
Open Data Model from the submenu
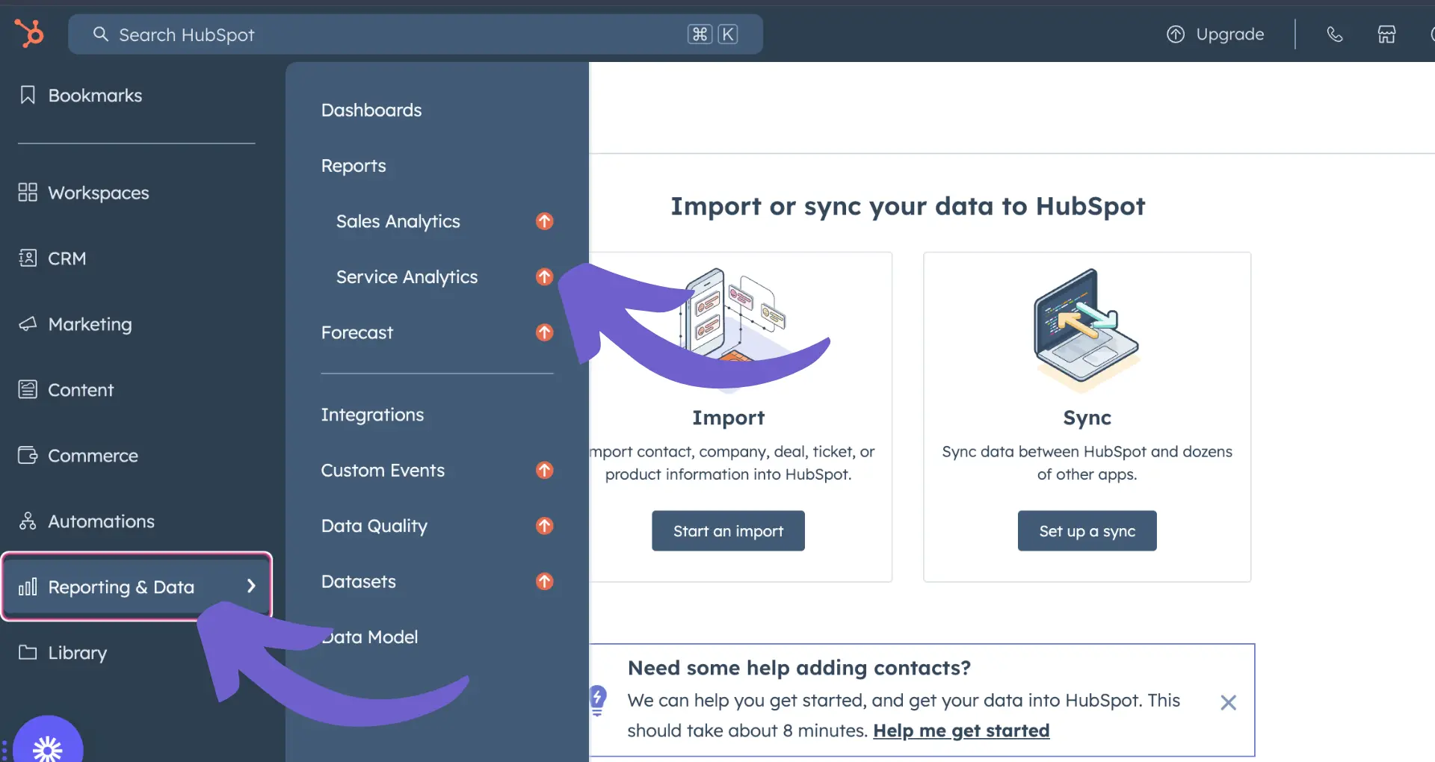(x=370, y=637)
